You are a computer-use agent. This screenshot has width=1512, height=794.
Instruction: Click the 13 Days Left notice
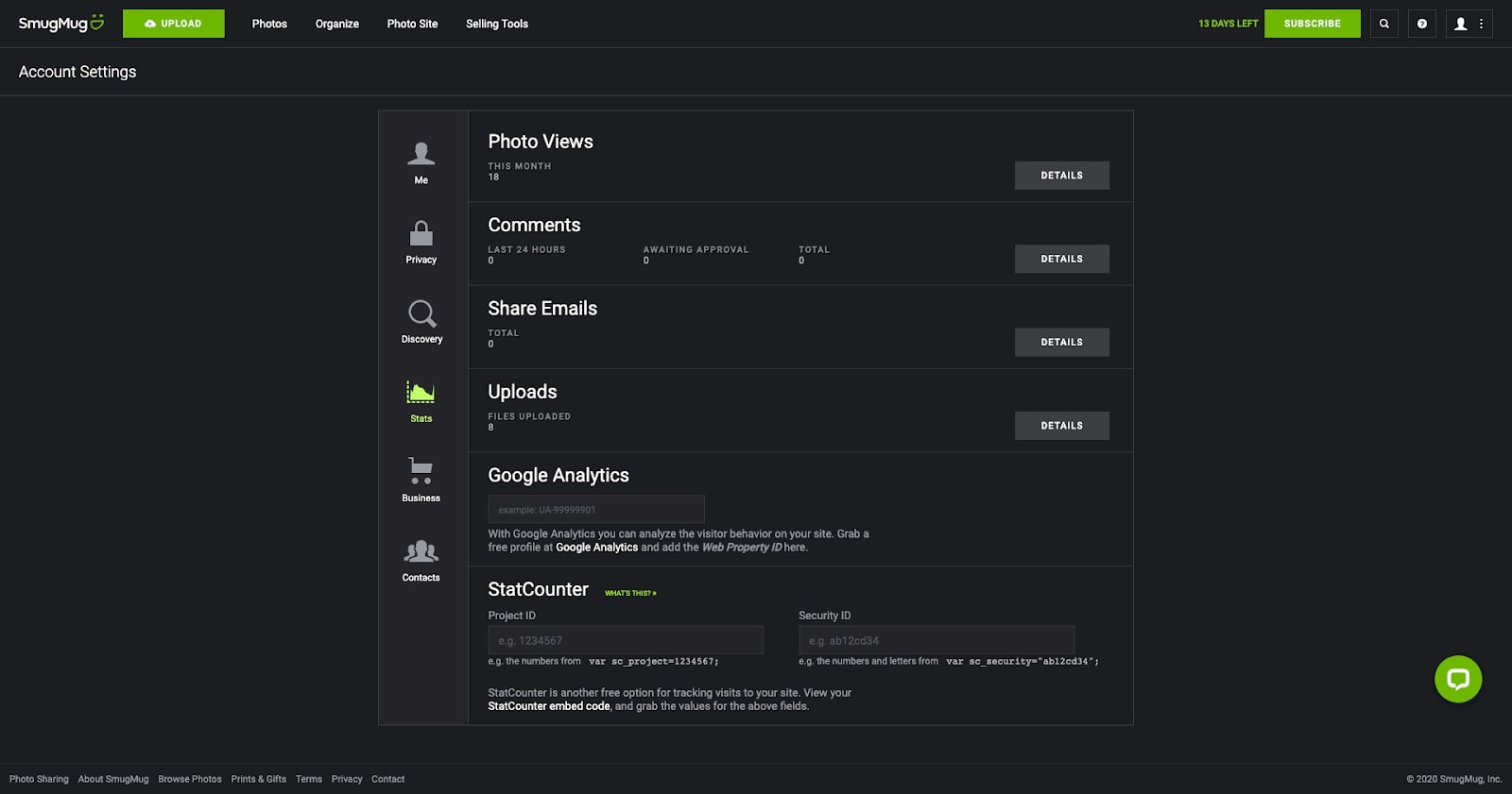[1228, 24]
